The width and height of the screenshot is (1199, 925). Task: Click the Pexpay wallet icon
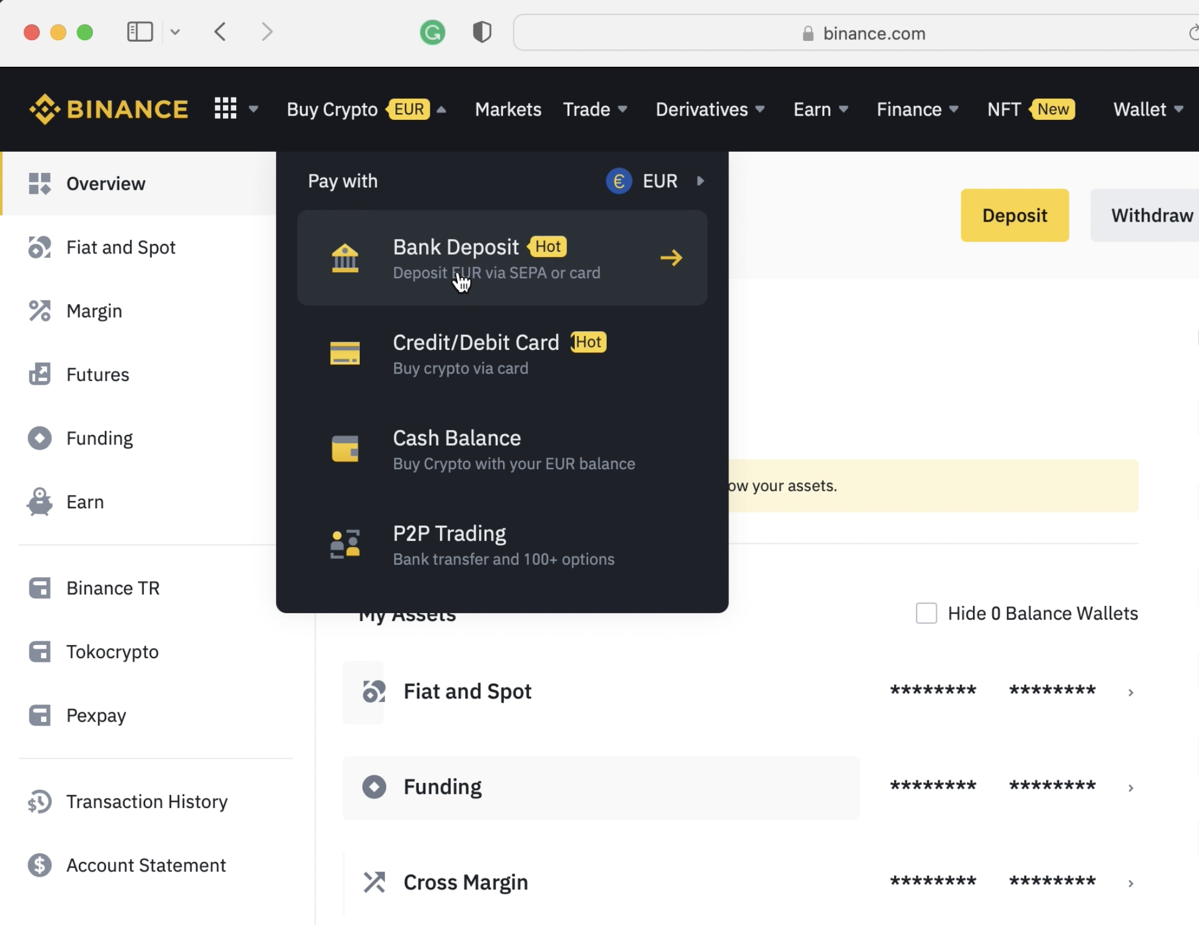(40, 715)
